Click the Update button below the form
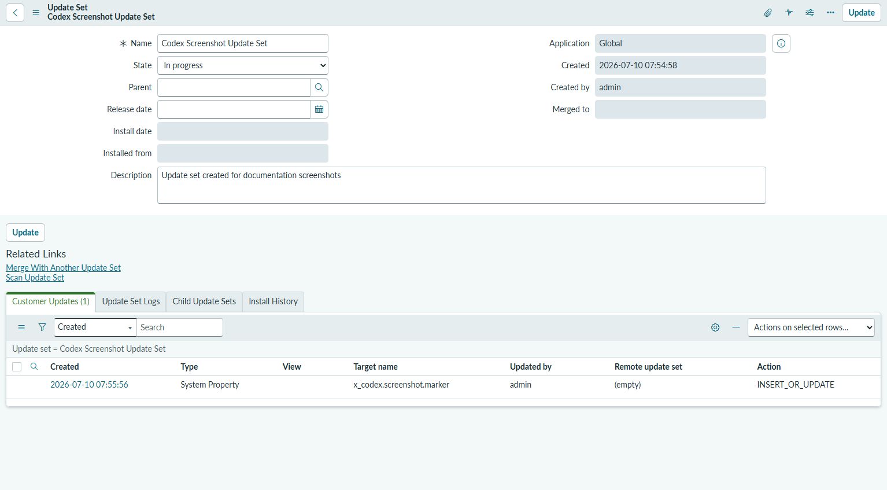 (25, 233)
